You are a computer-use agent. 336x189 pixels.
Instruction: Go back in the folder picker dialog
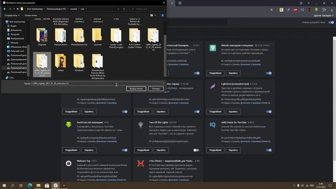tap(5, 9)
